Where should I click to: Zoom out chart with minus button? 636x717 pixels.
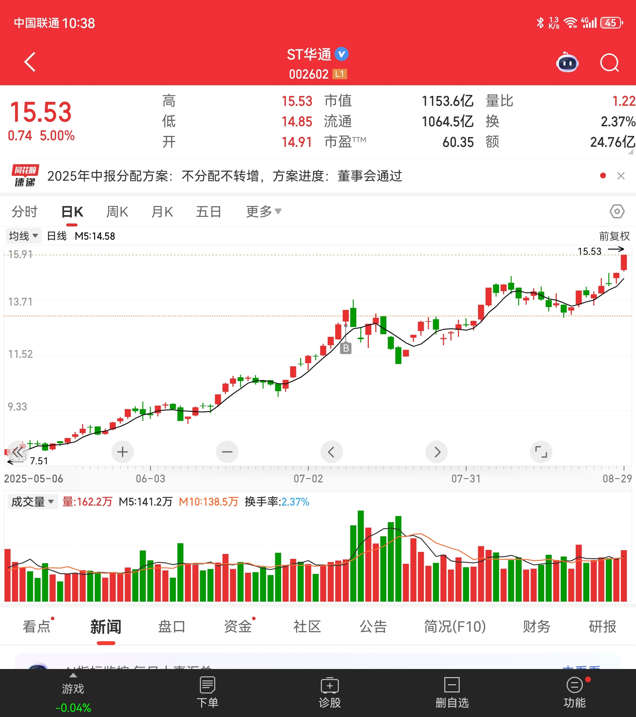[227, 452]
